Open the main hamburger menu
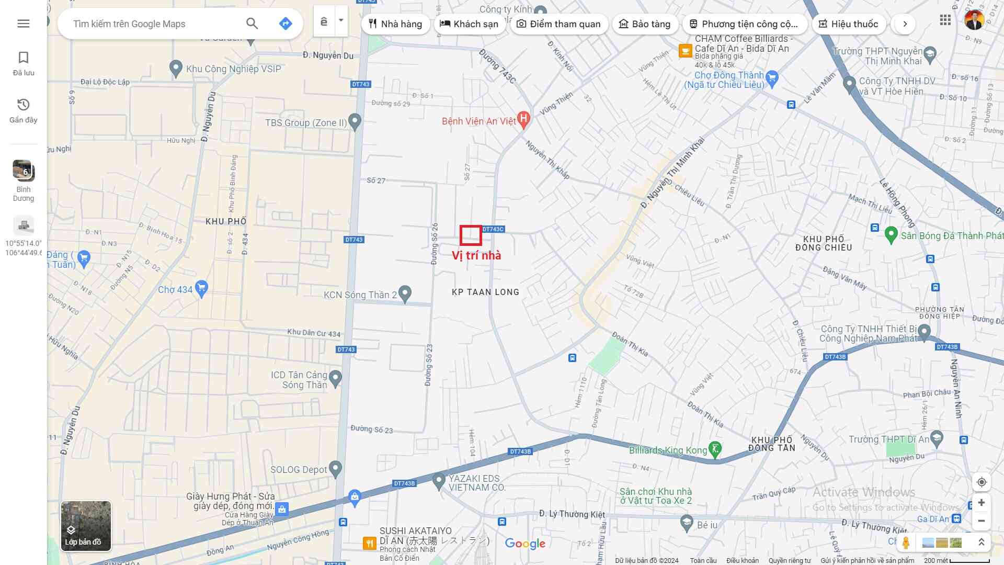This screenshot has height=565, width=1004. [x=24, y=24]
